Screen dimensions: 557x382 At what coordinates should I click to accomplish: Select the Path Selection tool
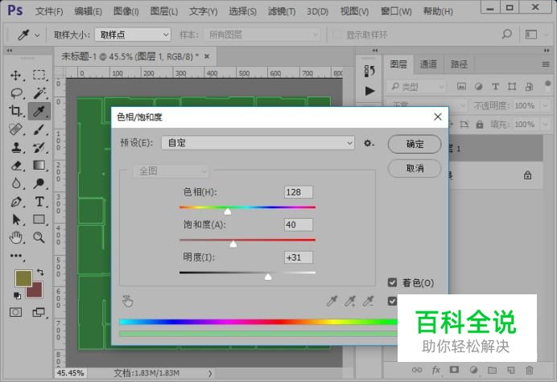(16, 220)
